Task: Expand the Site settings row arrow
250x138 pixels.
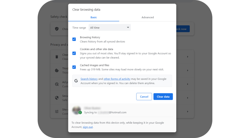Action: (188, 112)
